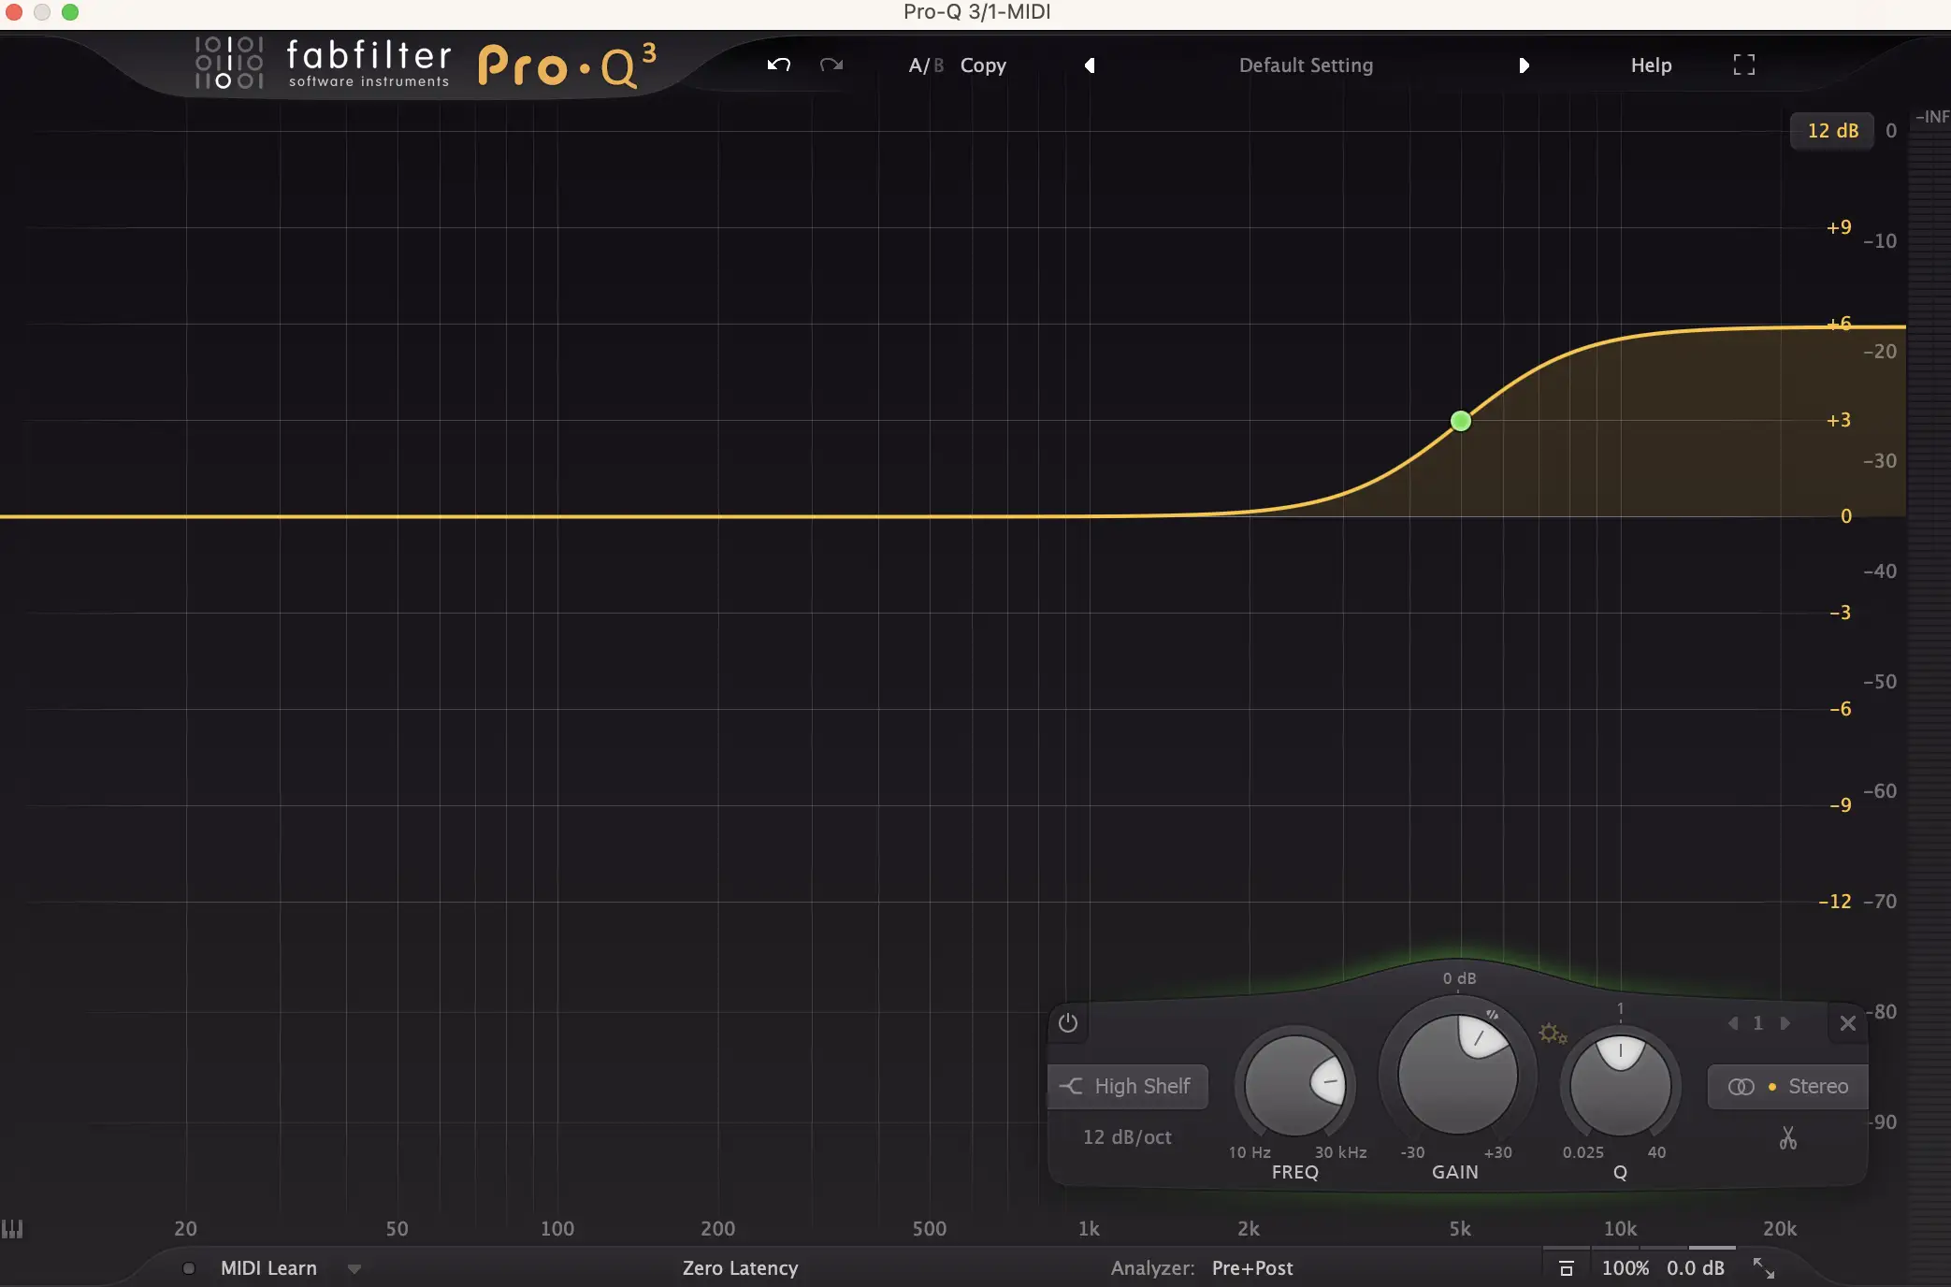The image size is (1951, 1287).
Task: Click the gain-Q interaction gear icon
Action: click(x=1552, y=1034)
